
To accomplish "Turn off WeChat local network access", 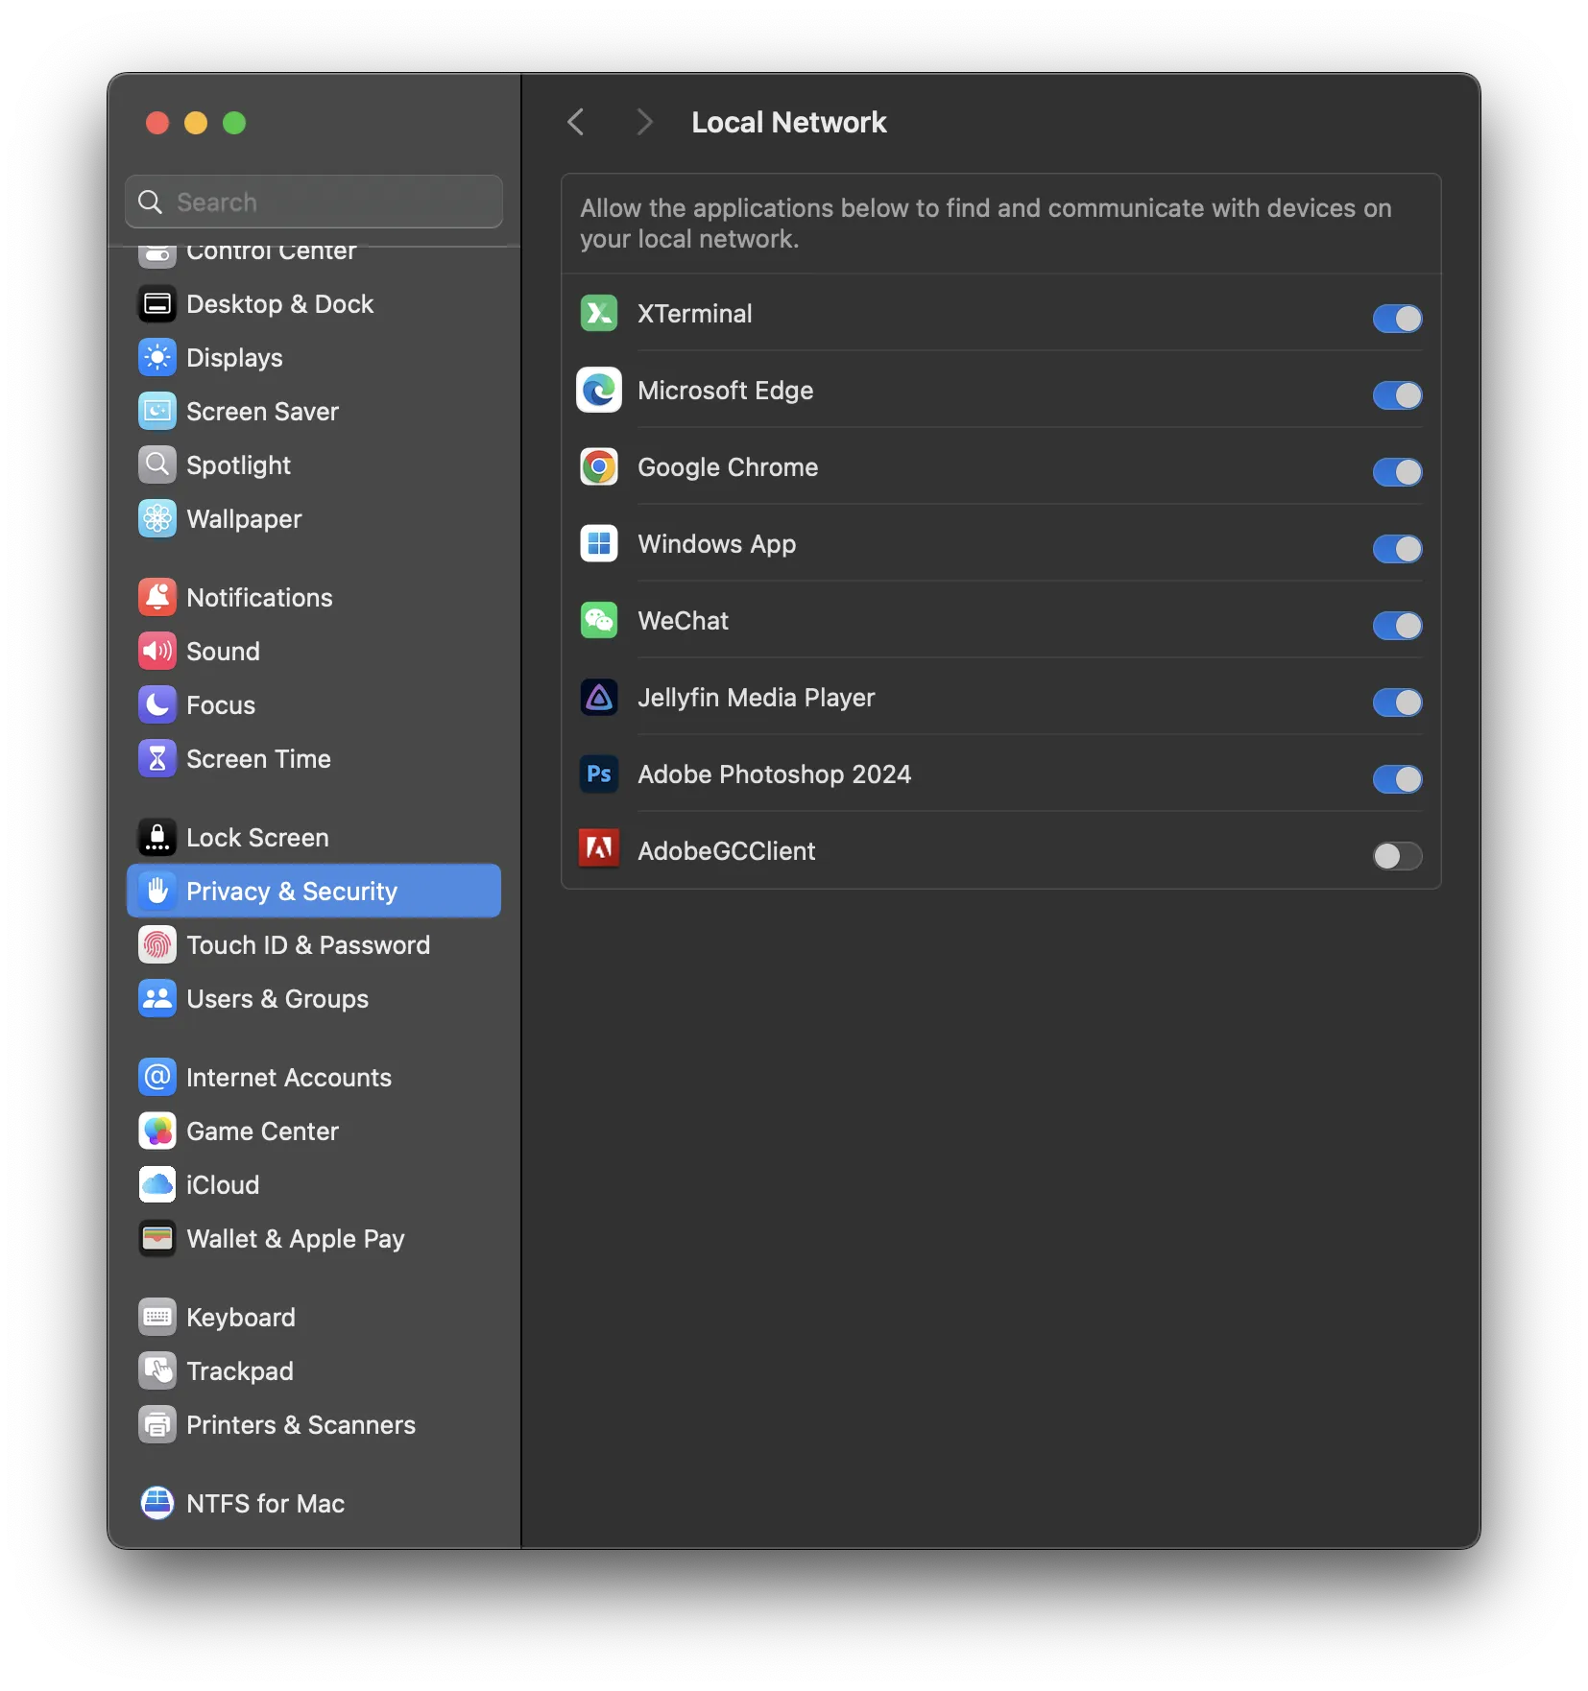I will pos(1397,626).
